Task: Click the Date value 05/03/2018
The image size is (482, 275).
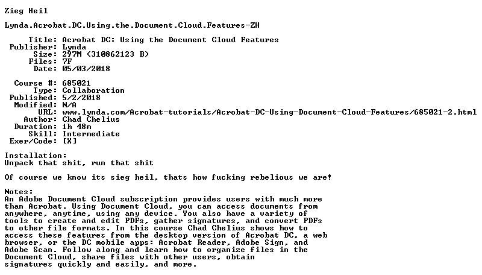Action: 86,69
